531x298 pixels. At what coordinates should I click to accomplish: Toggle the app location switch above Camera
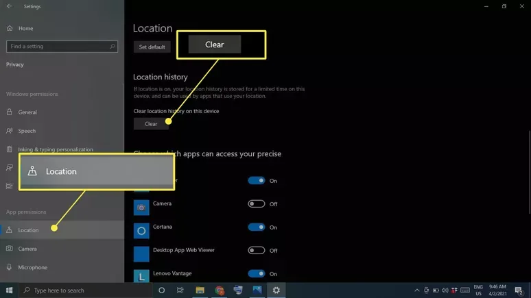pos(257,181)
